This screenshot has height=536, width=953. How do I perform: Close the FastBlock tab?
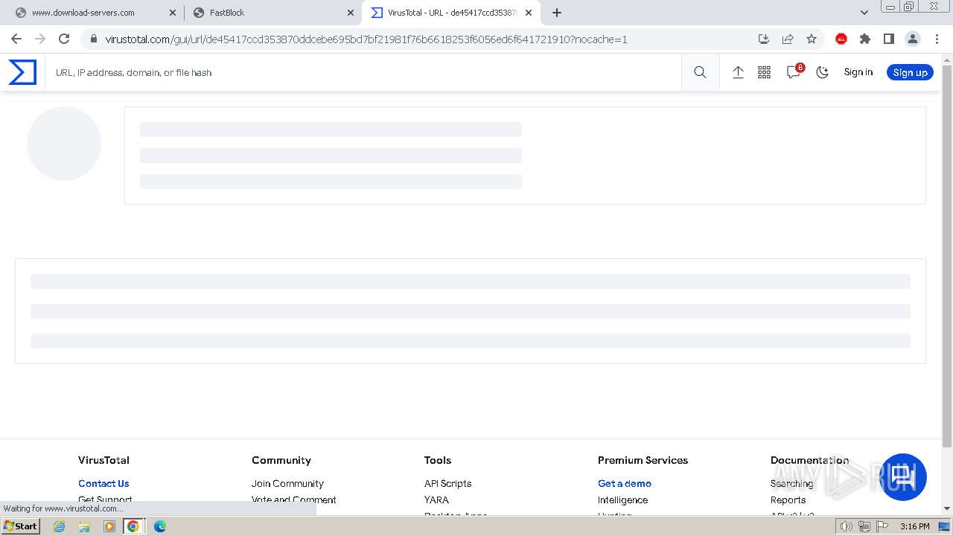tap(351, 13)
